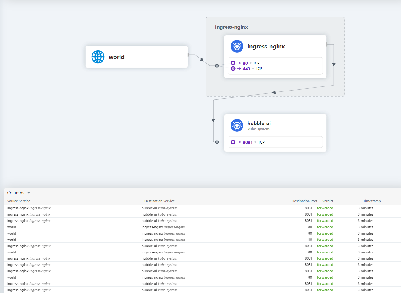This screenshot has height=293, width=401.
Task: Open the Columns dropdown
Action: point(19,193)
